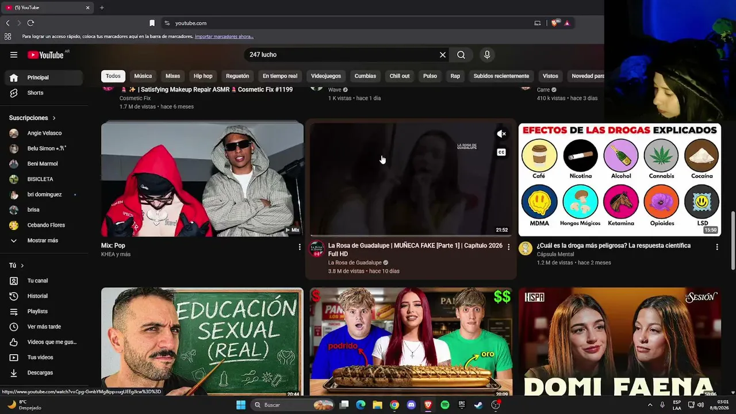
Task: Select the 'Hip hop' filter chip
Action: point(203,76)
